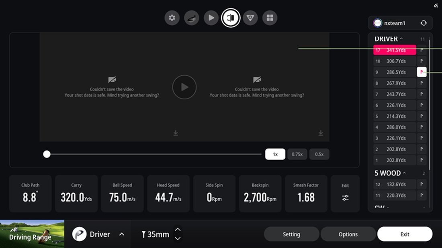442x248 pixels.
Task: Toggle flag on the 341.5Yds shot
Action: pos(422,50)
